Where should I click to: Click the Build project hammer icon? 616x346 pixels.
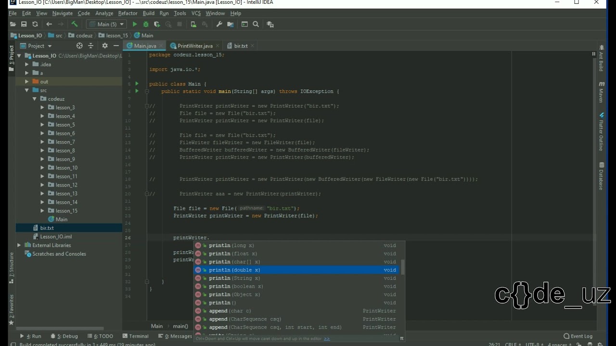(x=75, y=24)
